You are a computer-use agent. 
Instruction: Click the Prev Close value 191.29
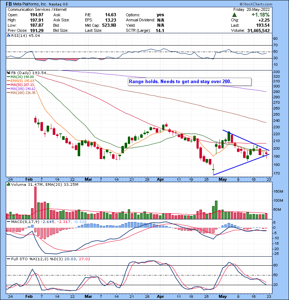click(36, 31)
